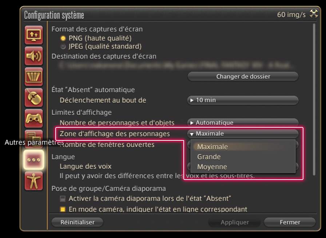Enable slideshow camera during "Absent" state
The width and height of the screenshot is (326, 238).
click(63, 198)
